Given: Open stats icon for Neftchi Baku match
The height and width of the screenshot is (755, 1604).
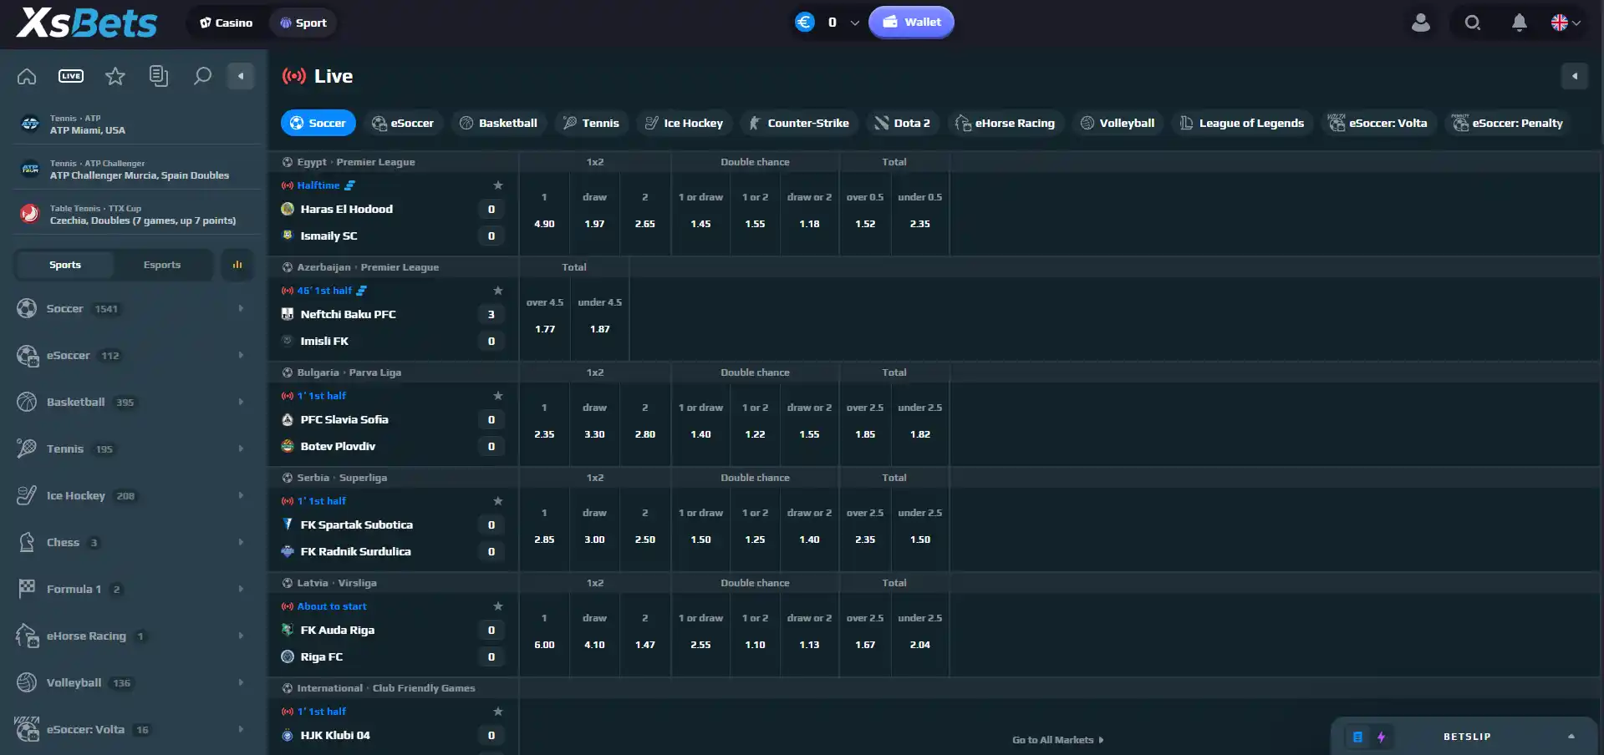Looking at the screenshot, I should 362,291.
